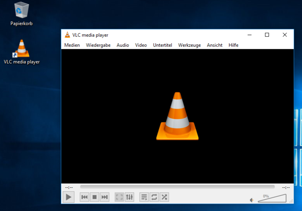
Task: Stop playback with the stop button
Action: pos(95,197)
